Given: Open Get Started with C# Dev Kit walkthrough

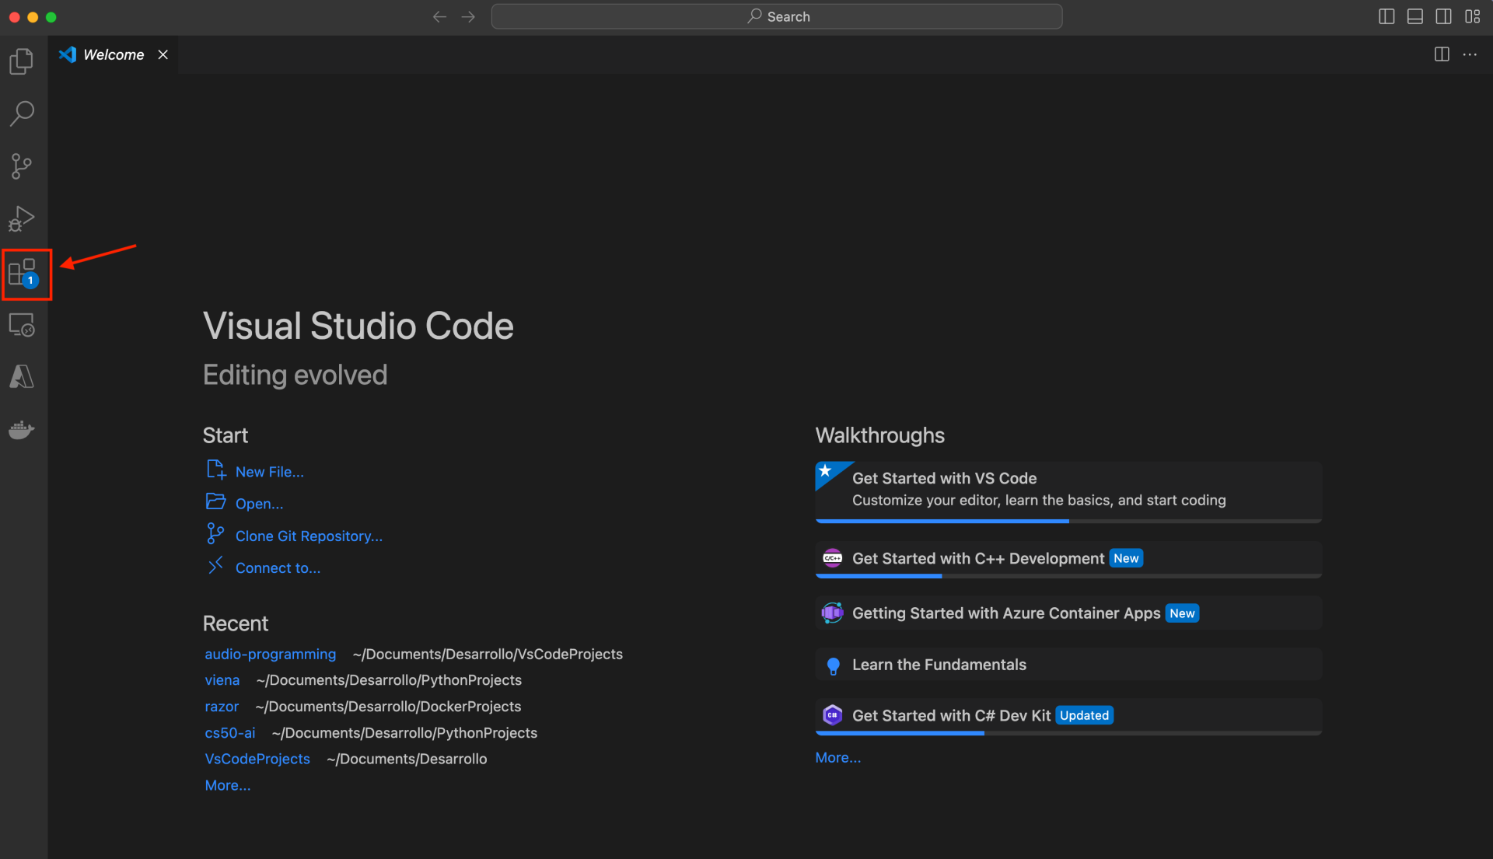Looking at the screenshot, I should pos(1068,717).
